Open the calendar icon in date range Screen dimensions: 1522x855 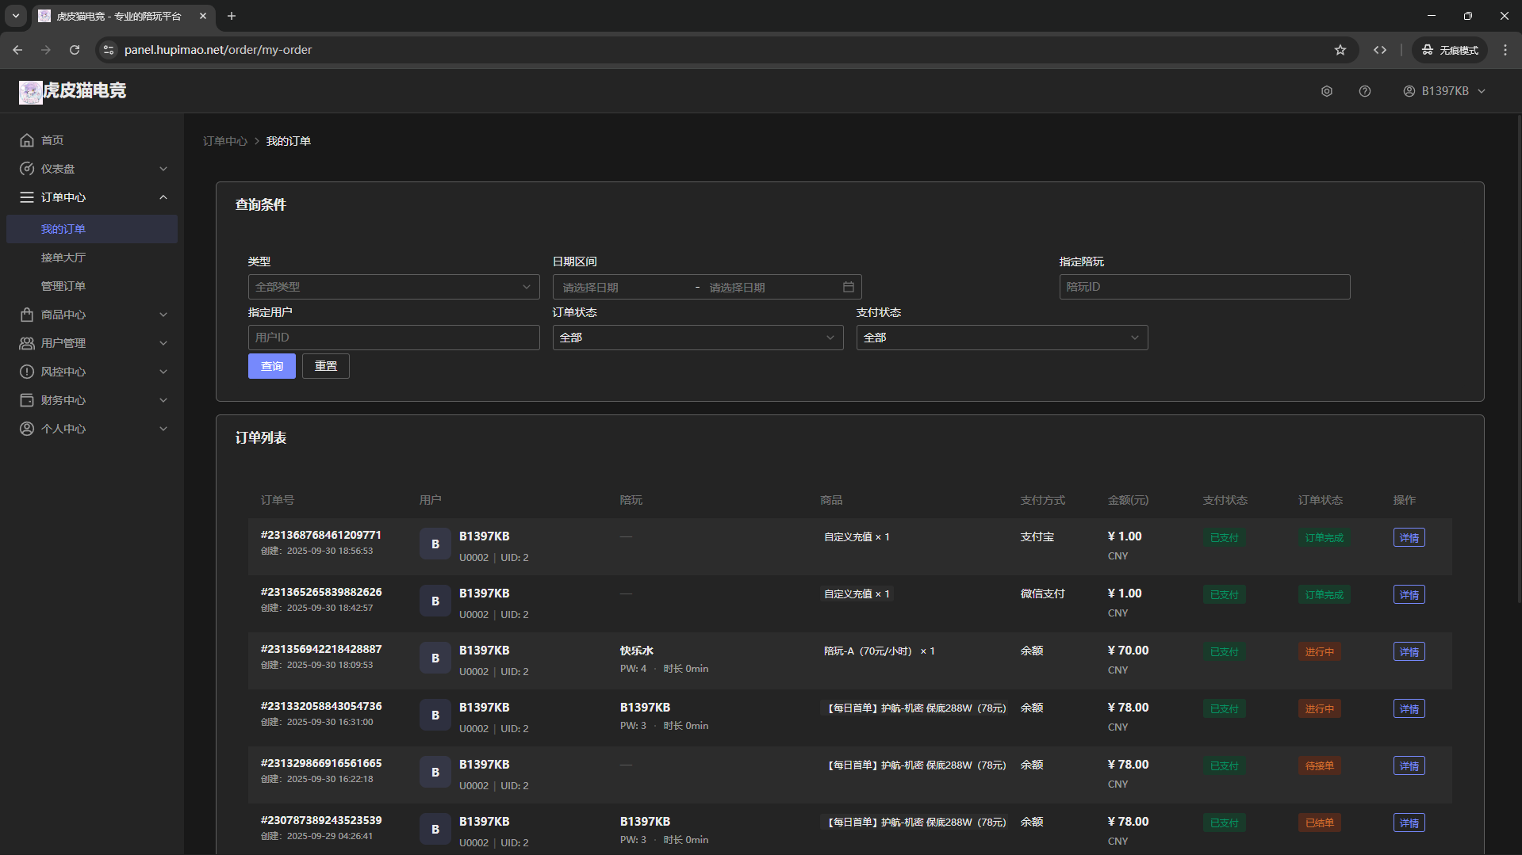(x=848, y=287)
